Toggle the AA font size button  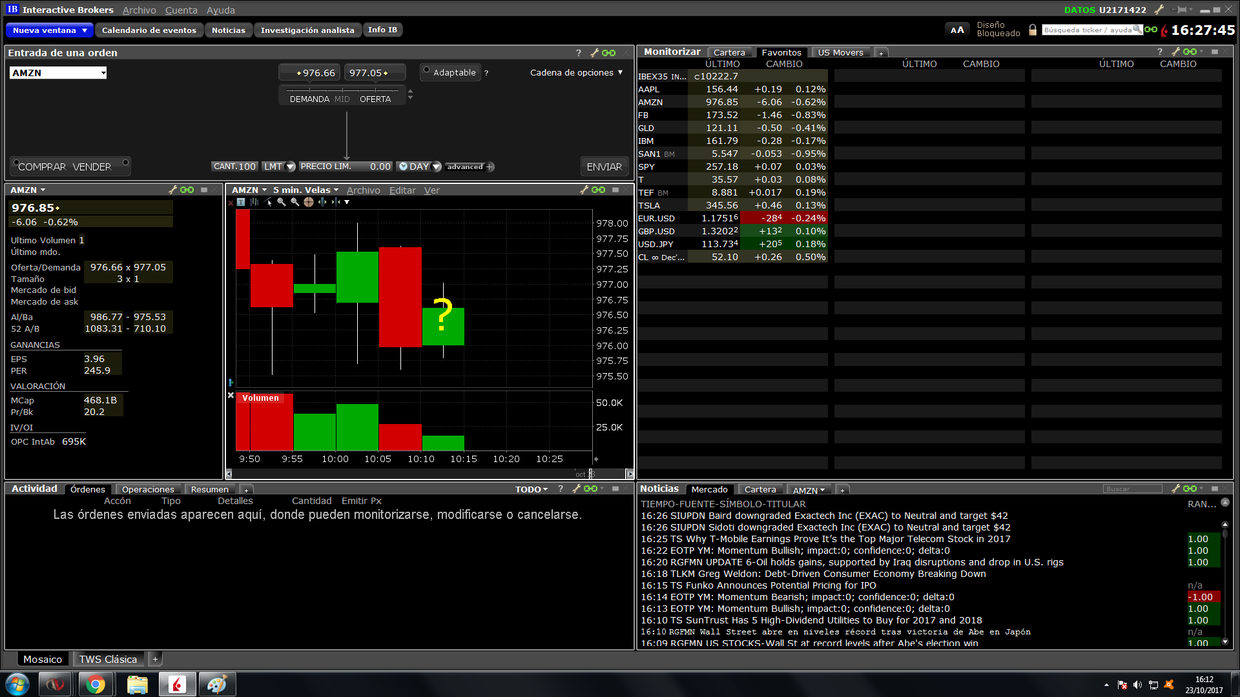[x=957, y=30]
